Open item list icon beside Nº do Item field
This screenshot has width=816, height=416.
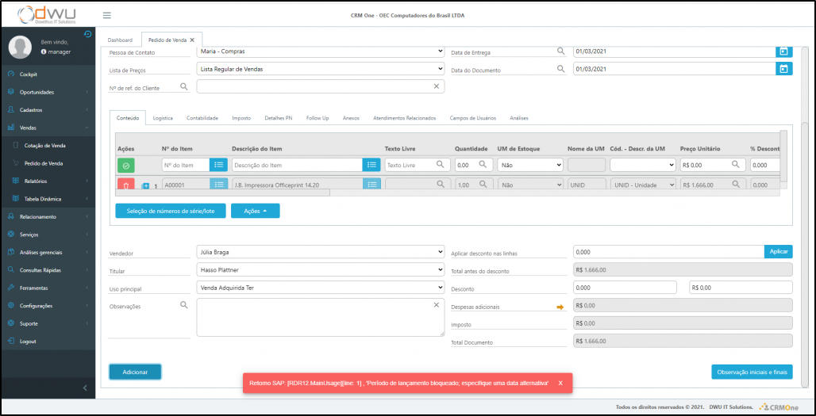[219, 165]
